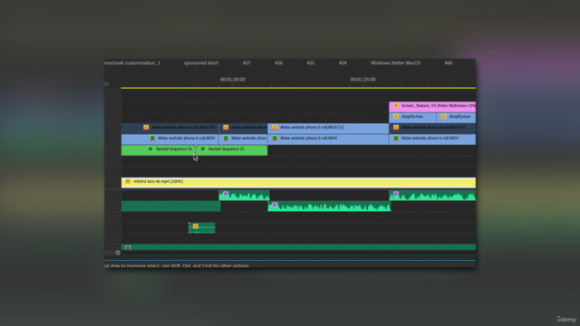Screen dimensions: 580x326
Task: Click the yellow fx badge on the small audio clip
Action: click(x=196, y=226)
